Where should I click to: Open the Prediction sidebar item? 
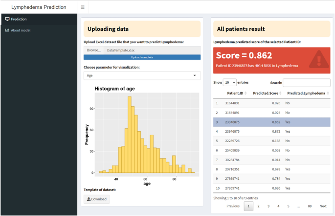point(39,19)
